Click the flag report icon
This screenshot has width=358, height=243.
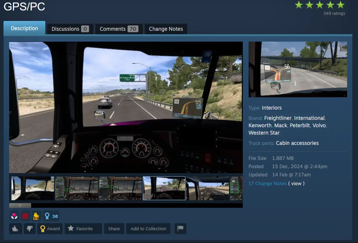180,229
